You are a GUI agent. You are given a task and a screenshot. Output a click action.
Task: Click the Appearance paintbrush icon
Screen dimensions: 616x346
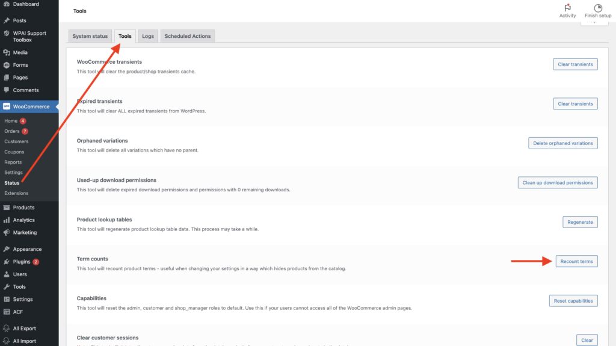[x=7, y=249]
